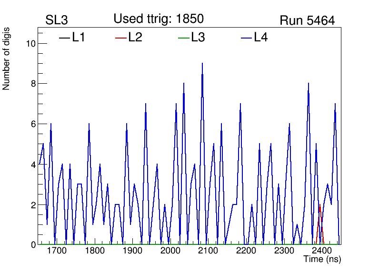Click the green L3 legend line sample
The image size is (379, 272).
[x=183, y=38]
